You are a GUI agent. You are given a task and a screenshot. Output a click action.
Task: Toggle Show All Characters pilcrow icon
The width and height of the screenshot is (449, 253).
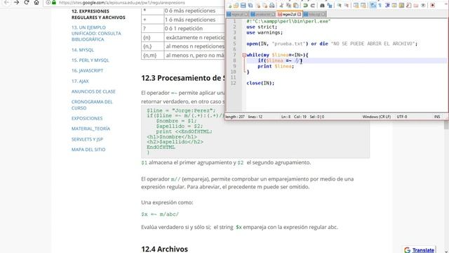click(x=380, y=6)
